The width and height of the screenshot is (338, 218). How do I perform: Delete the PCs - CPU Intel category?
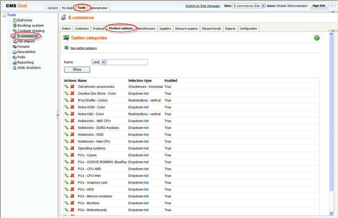[x=72, y=176]
